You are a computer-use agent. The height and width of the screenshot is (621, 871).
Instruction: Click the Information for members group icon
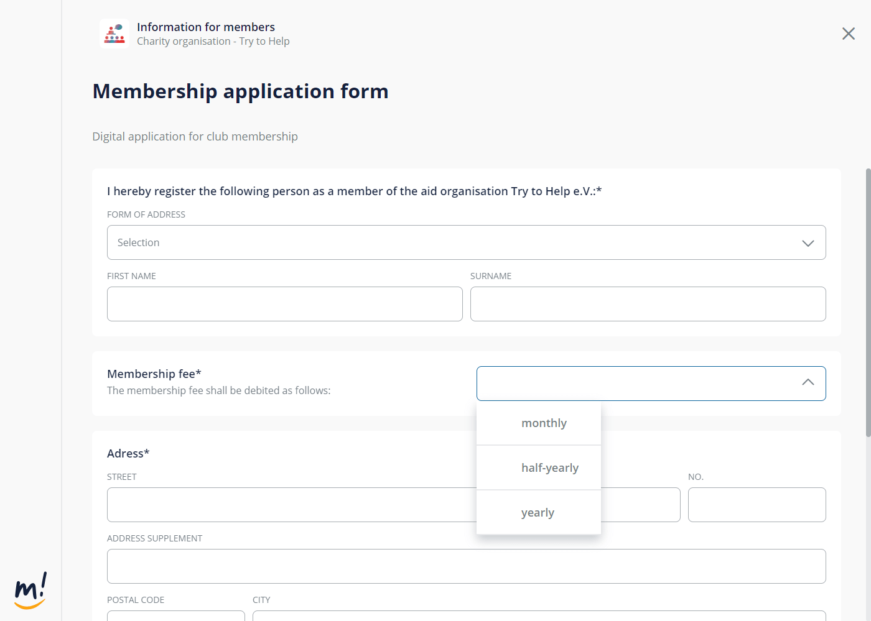[114, 34]
